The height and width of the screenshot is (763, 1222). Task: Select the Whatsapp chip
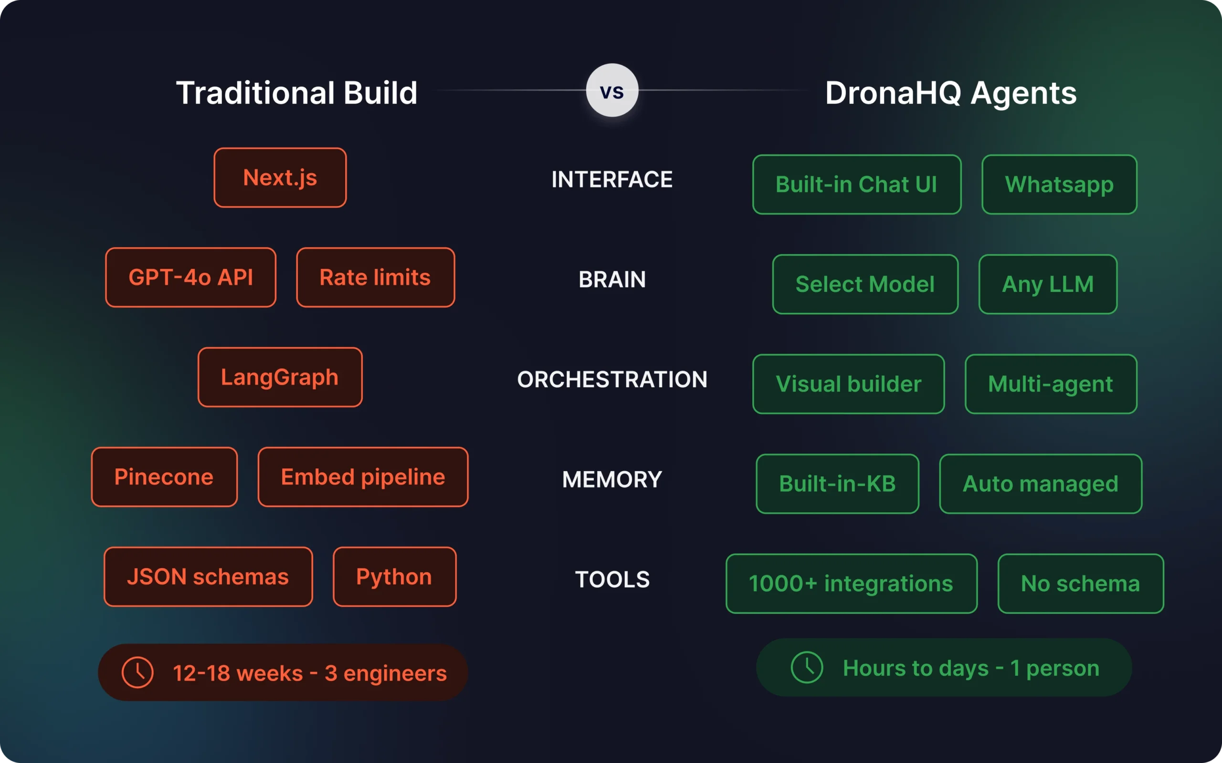(x=1059, y=185)
